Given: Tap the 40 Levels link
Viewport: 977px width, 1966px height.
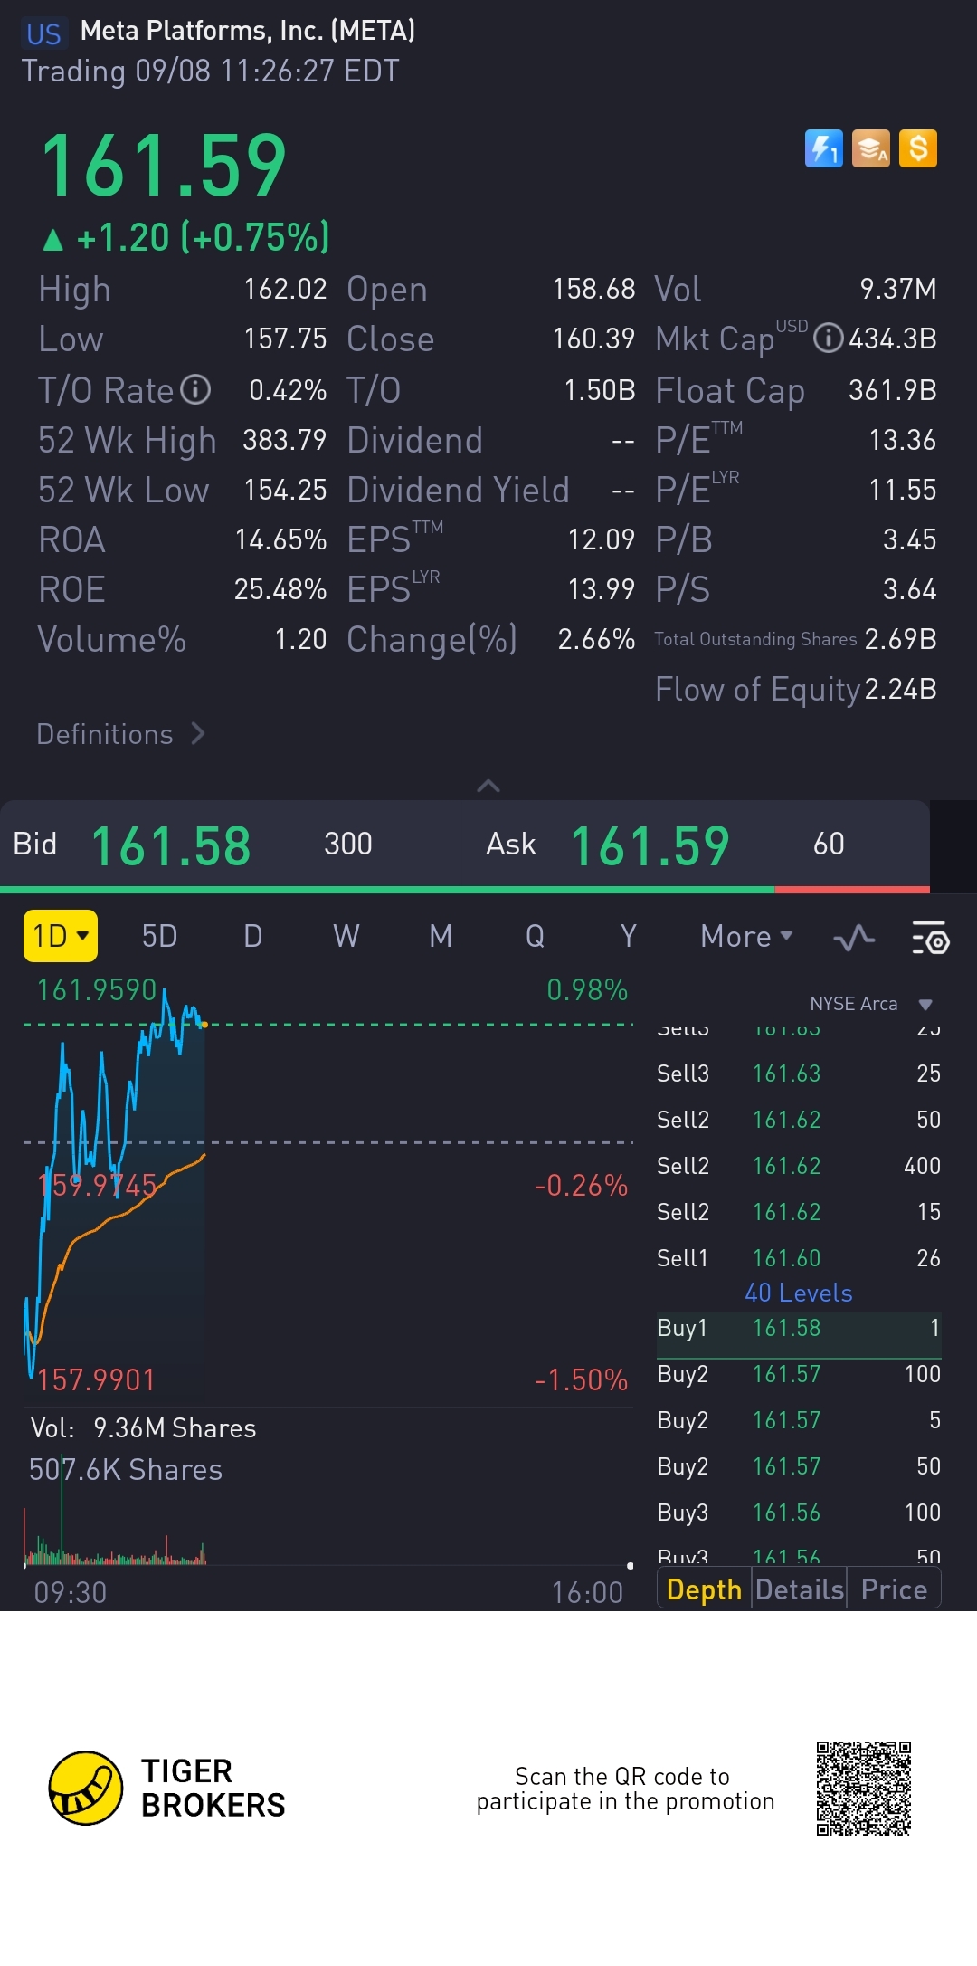Looking at the screenshot, I should coord(799,1293).
